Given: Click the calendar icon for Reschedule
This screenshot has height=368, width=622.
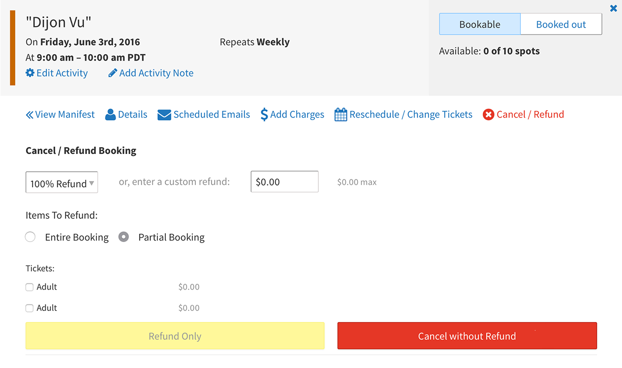Looking at the screenshot, I should pyautogui.click(x=341, y=115).
